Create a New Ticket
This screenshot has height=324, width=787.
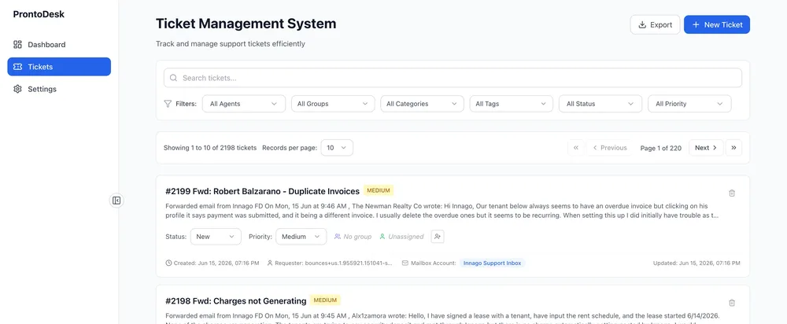[717, 24]
